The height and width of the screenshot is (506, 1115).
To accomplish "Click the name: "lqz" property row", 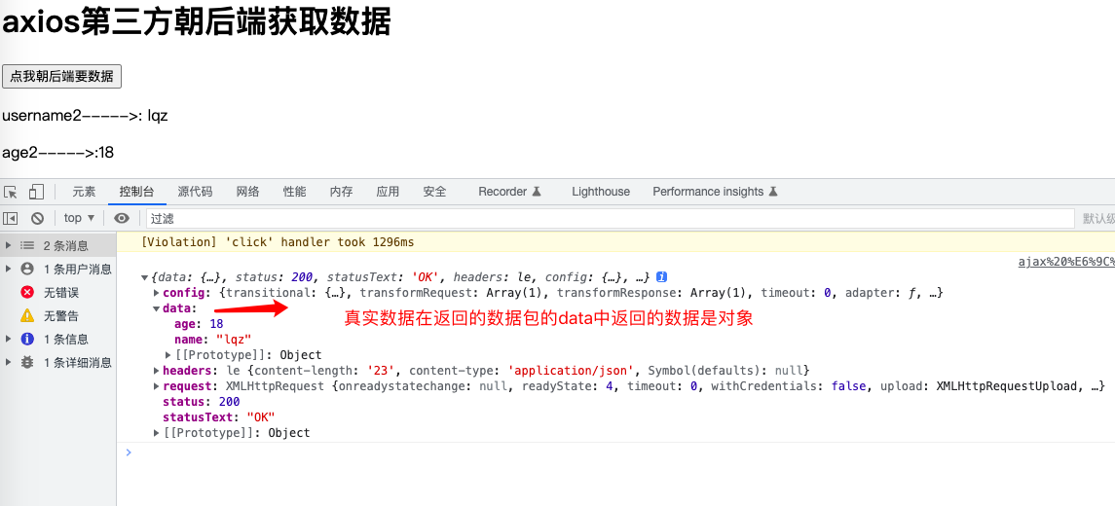I will (x=212, y=340).
